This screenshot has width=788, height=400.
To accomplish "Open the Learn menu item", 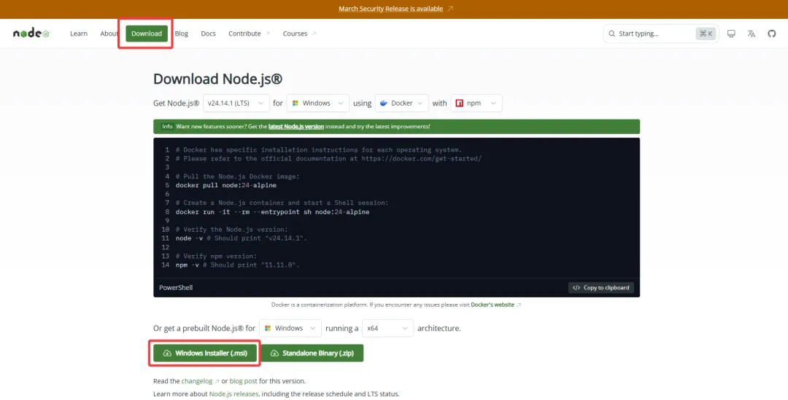I will coord(78,34).
